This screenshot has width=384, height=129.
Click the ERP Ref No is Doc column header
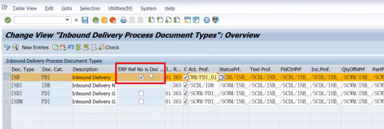tap(141, 69)
